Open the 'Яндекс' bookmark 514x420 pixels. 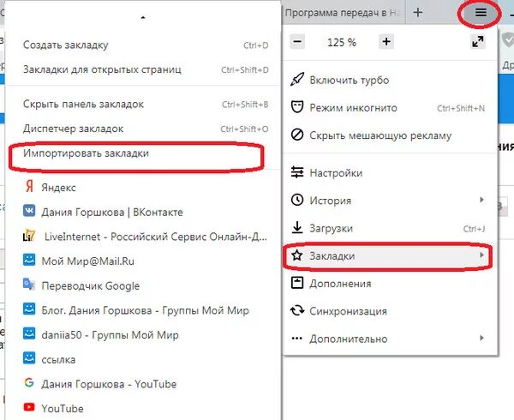point(143,187)
